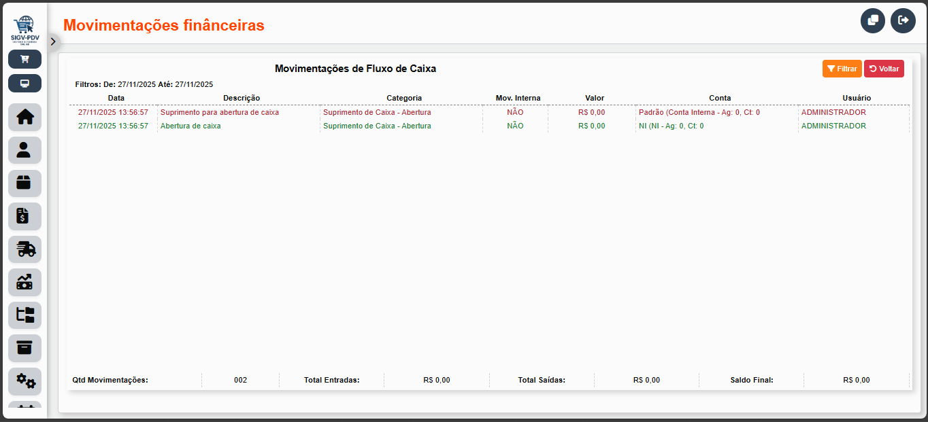The width and height of the screenshot is (928, 422).
Task: Go to the Home icon in sidebar
Action: click(x=24, y=117)
